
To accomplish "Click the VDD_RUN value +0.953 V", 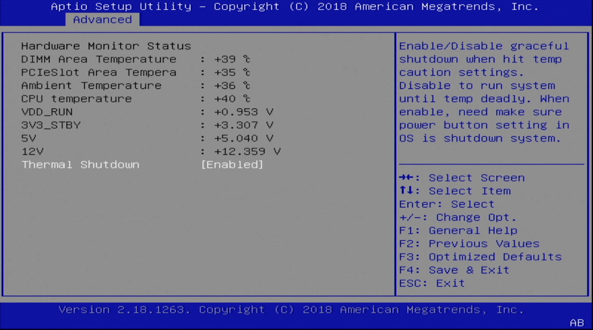I will pyautogui.click(x=244, y=112).
